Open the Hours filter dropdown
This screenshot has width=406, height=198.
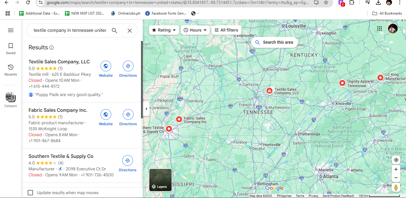[x=195, y=30]
